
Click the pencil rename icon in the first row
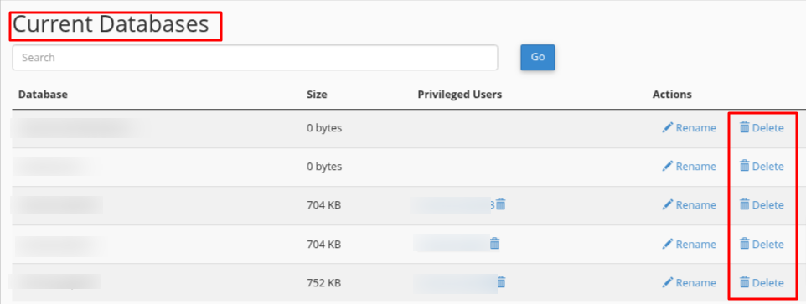tap(667, 127)
